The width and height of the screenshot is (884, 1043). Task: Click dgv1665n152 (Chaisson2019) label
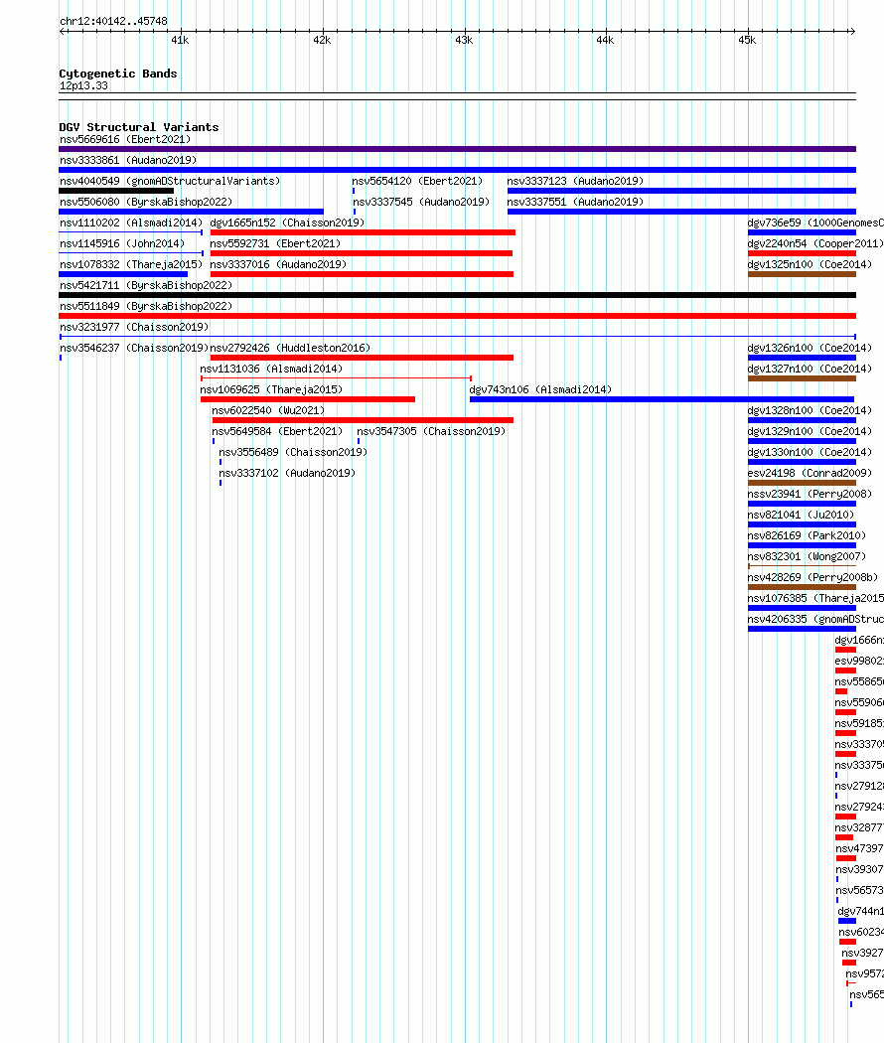click(x=287, y=223)
